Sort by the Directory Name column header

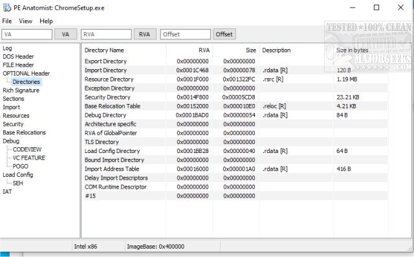point(104,50)
